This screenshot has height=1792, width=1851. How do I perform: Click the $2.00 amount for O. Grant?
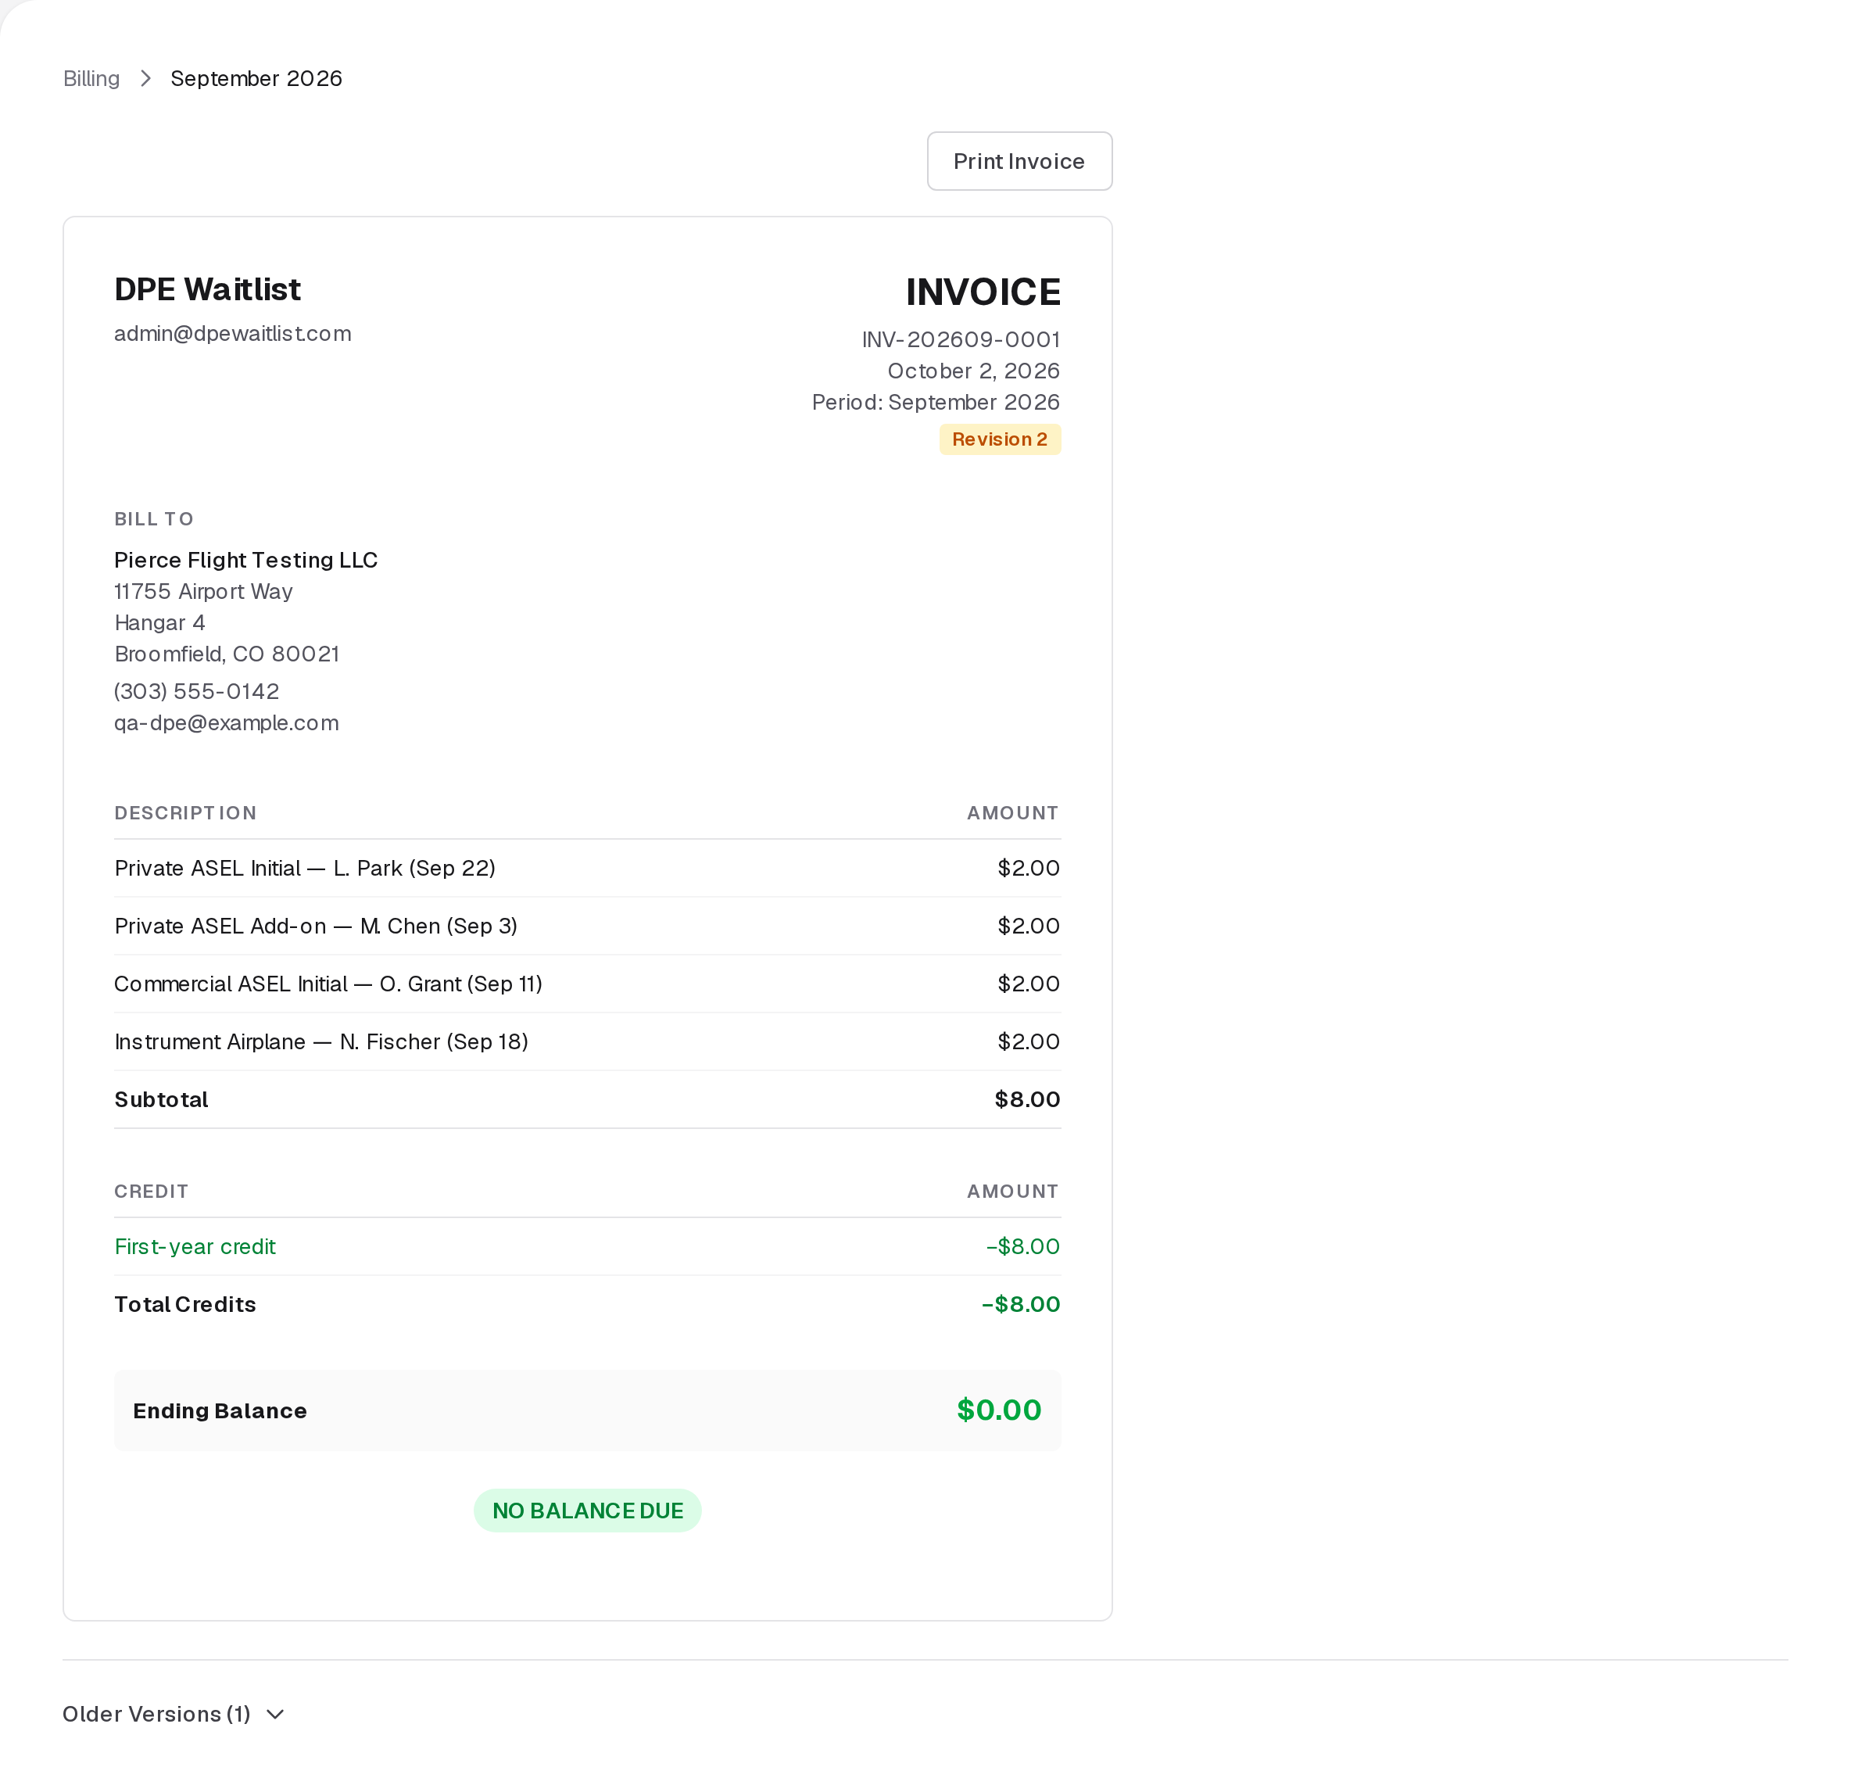point(1029,984)
